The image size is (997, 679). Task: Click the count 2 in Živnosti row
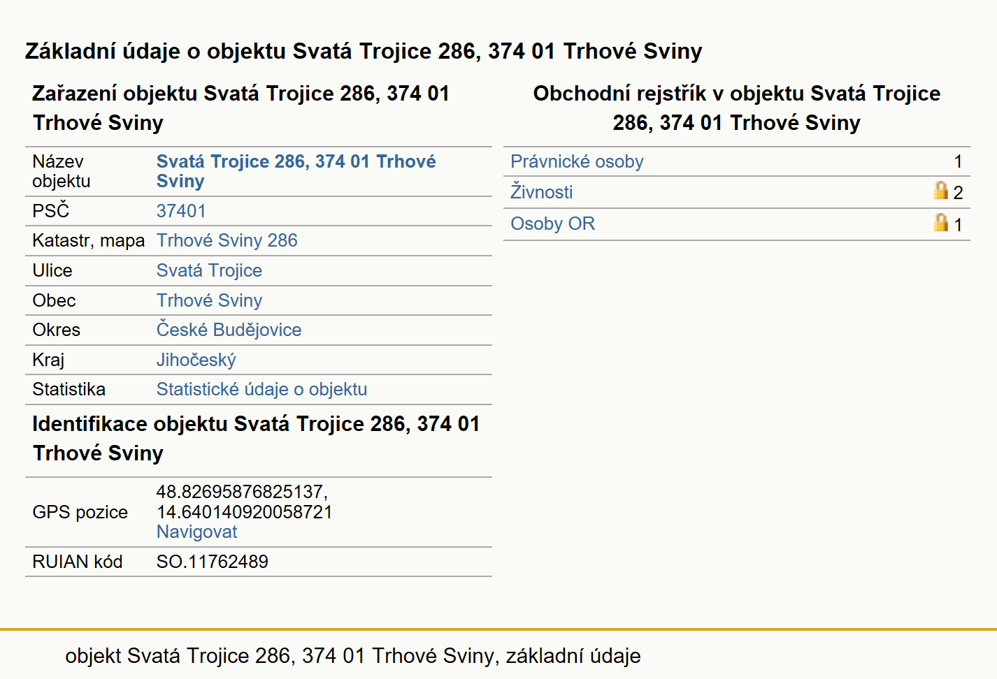[958, 192]
